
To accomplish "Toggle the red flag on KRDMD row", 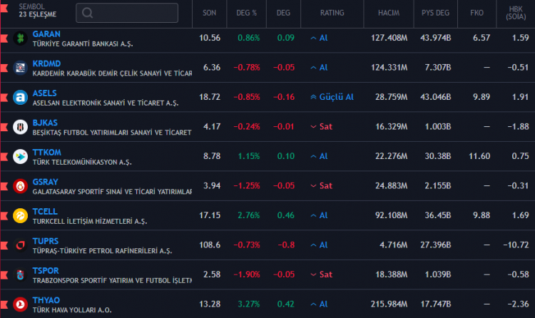I will [x=4, y=68].
